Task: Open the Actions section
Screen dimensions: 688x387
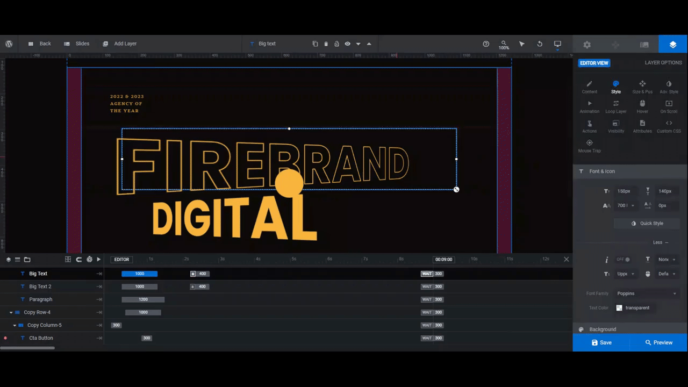Action: tap(589, 127)
